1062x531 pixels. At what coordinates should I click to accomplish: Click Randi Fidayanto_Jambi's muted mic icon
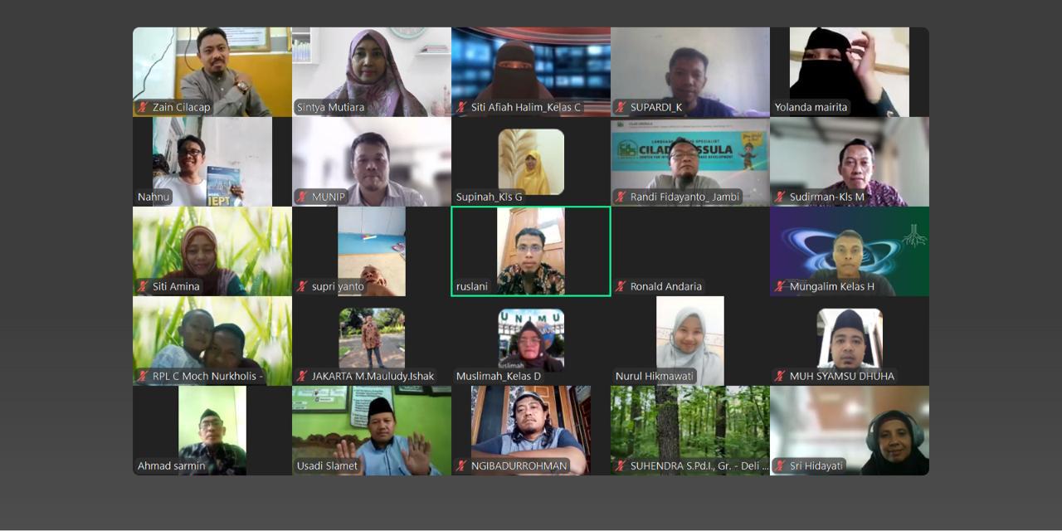[x=621, y=197]
